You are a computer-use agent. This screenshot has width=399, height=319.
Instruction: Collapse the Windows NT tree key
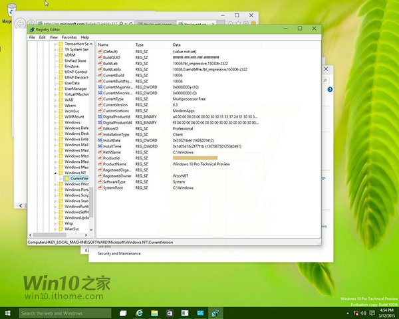55,173
